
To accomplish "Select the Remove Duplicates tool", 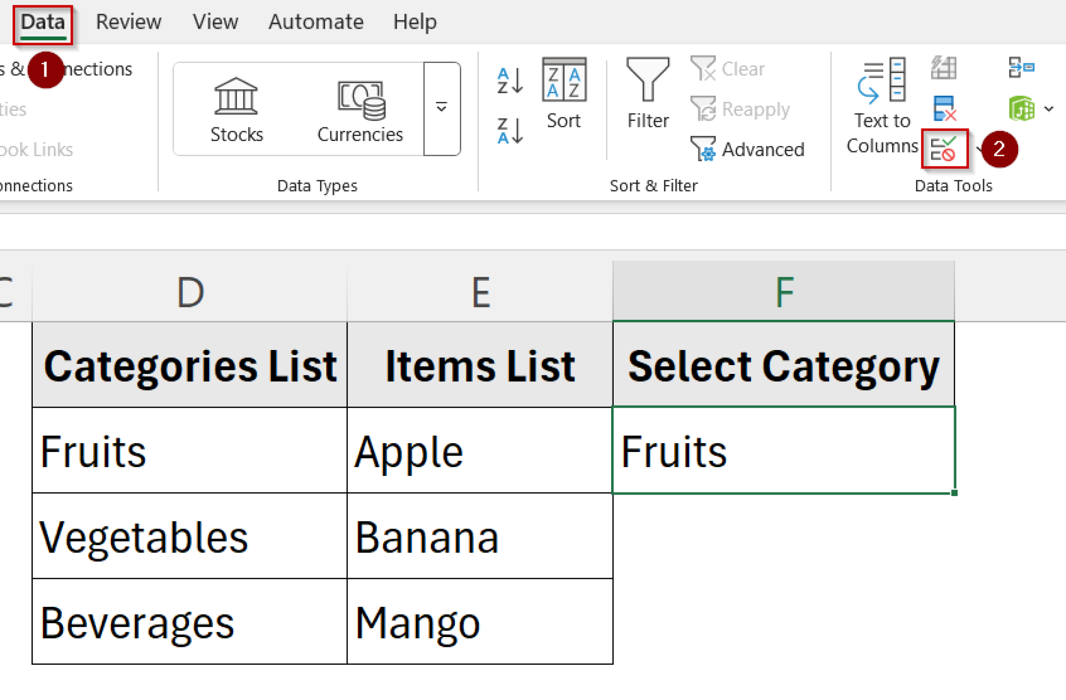I will pyautogui.click(x=944, y=109).
